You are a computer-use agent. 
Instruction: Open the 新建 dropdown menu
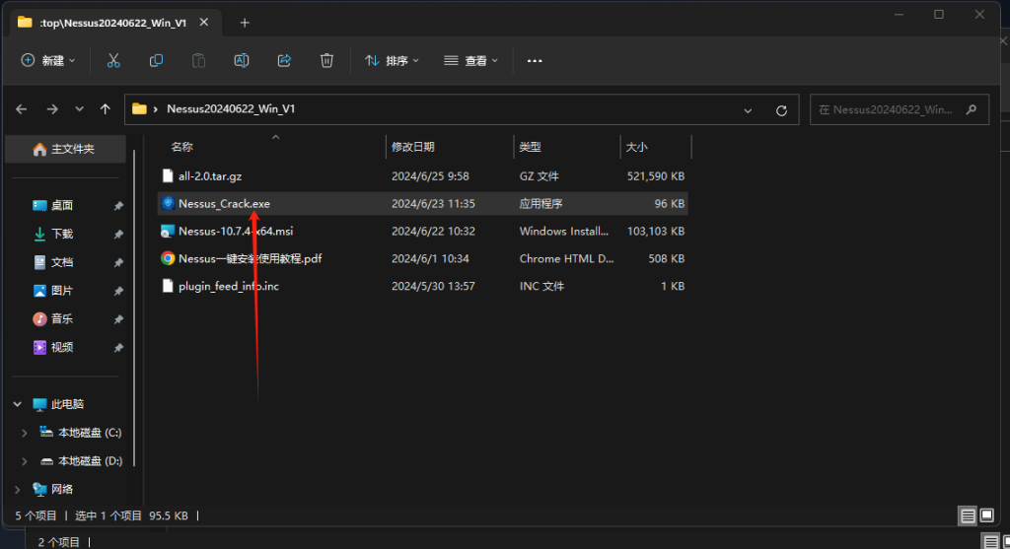click(48, 60)
